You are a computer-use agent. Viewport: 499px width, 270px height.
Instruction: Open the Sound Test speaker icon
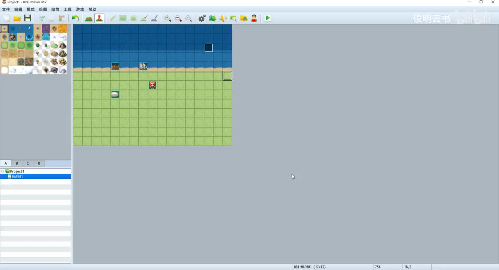click(223, 18)
